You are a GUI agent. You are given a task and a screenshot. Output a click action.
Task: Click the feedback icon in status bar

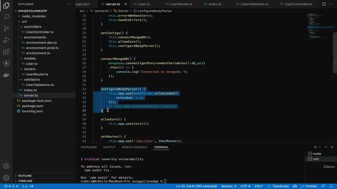point(323,186)
